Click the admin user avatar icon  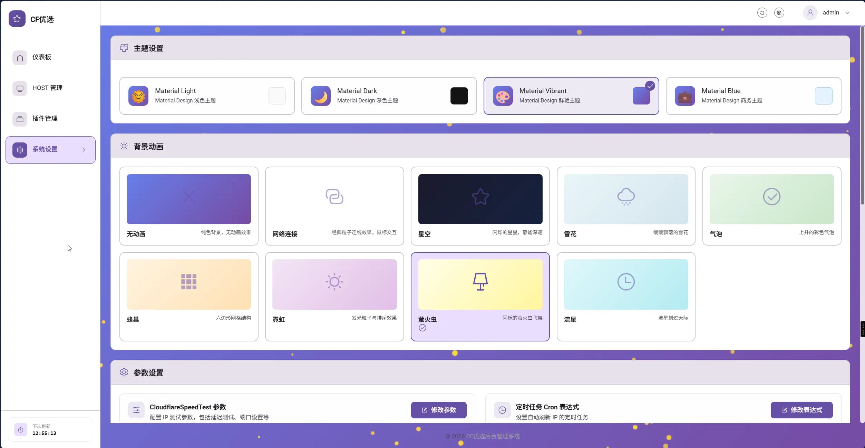[x=810, y=13]
